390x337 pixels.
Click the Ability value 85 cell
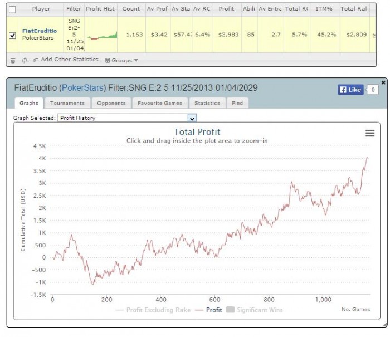tap(251, 35)
